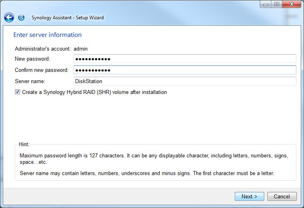The height and width of the screenshot is (208, 304).
Task: Click the New password label
Action: click(33, 59)
